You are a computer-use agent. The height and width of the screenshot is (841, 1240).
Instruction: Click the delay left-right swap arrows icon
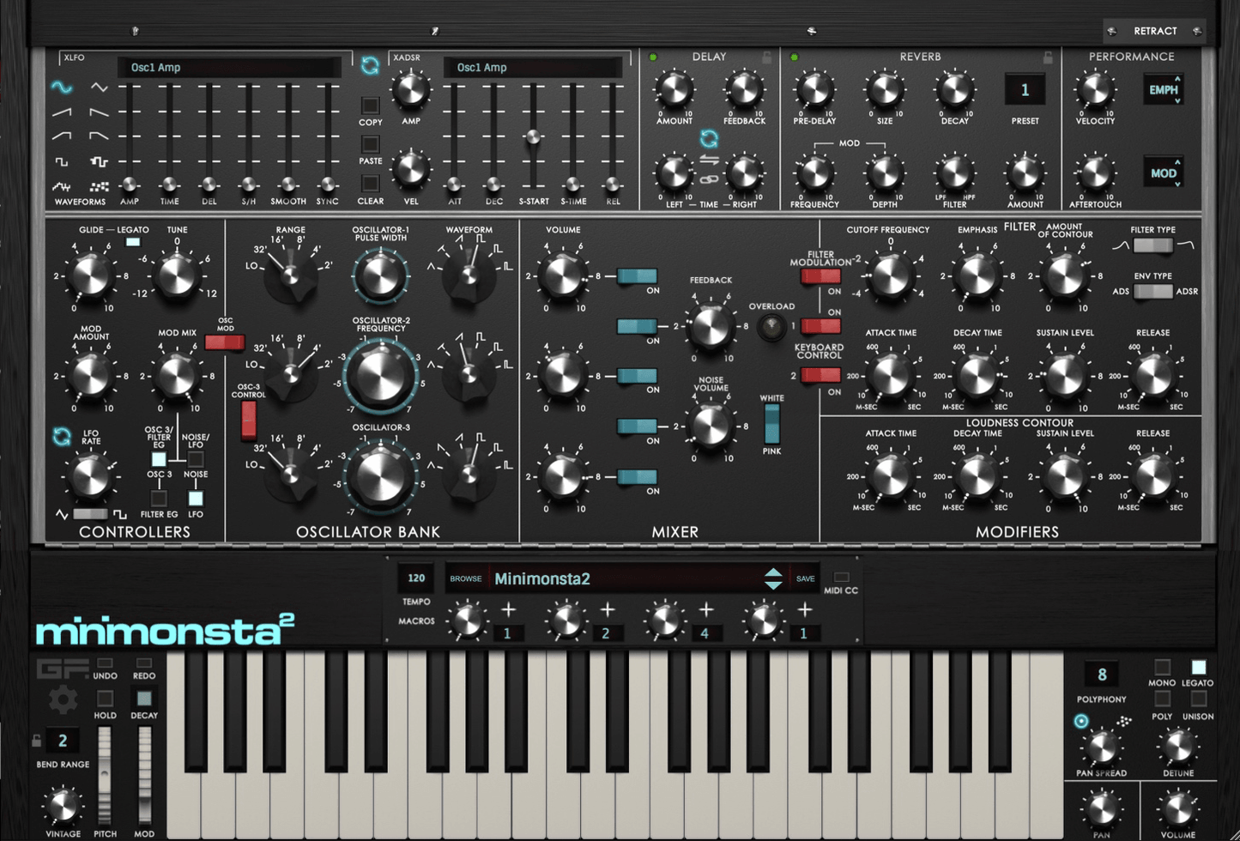[x=709, y=160]
